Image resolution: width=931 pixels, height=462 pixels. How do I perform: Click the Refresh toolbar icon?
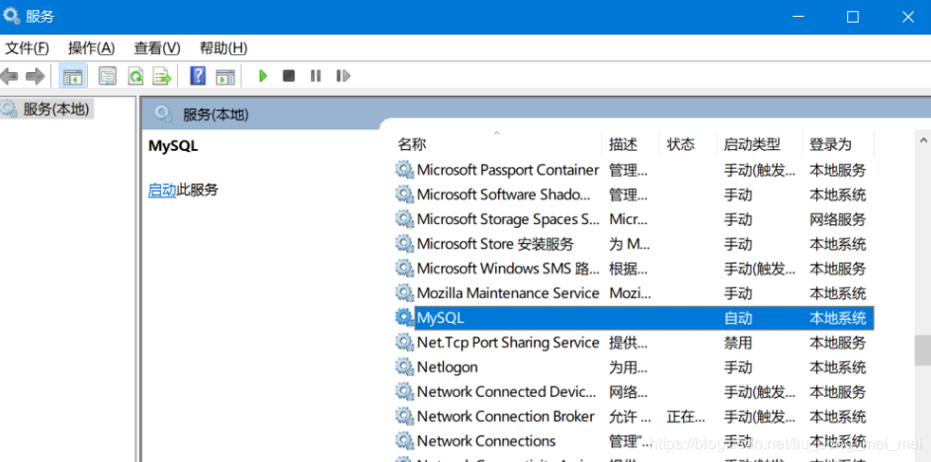click(135, 76)
